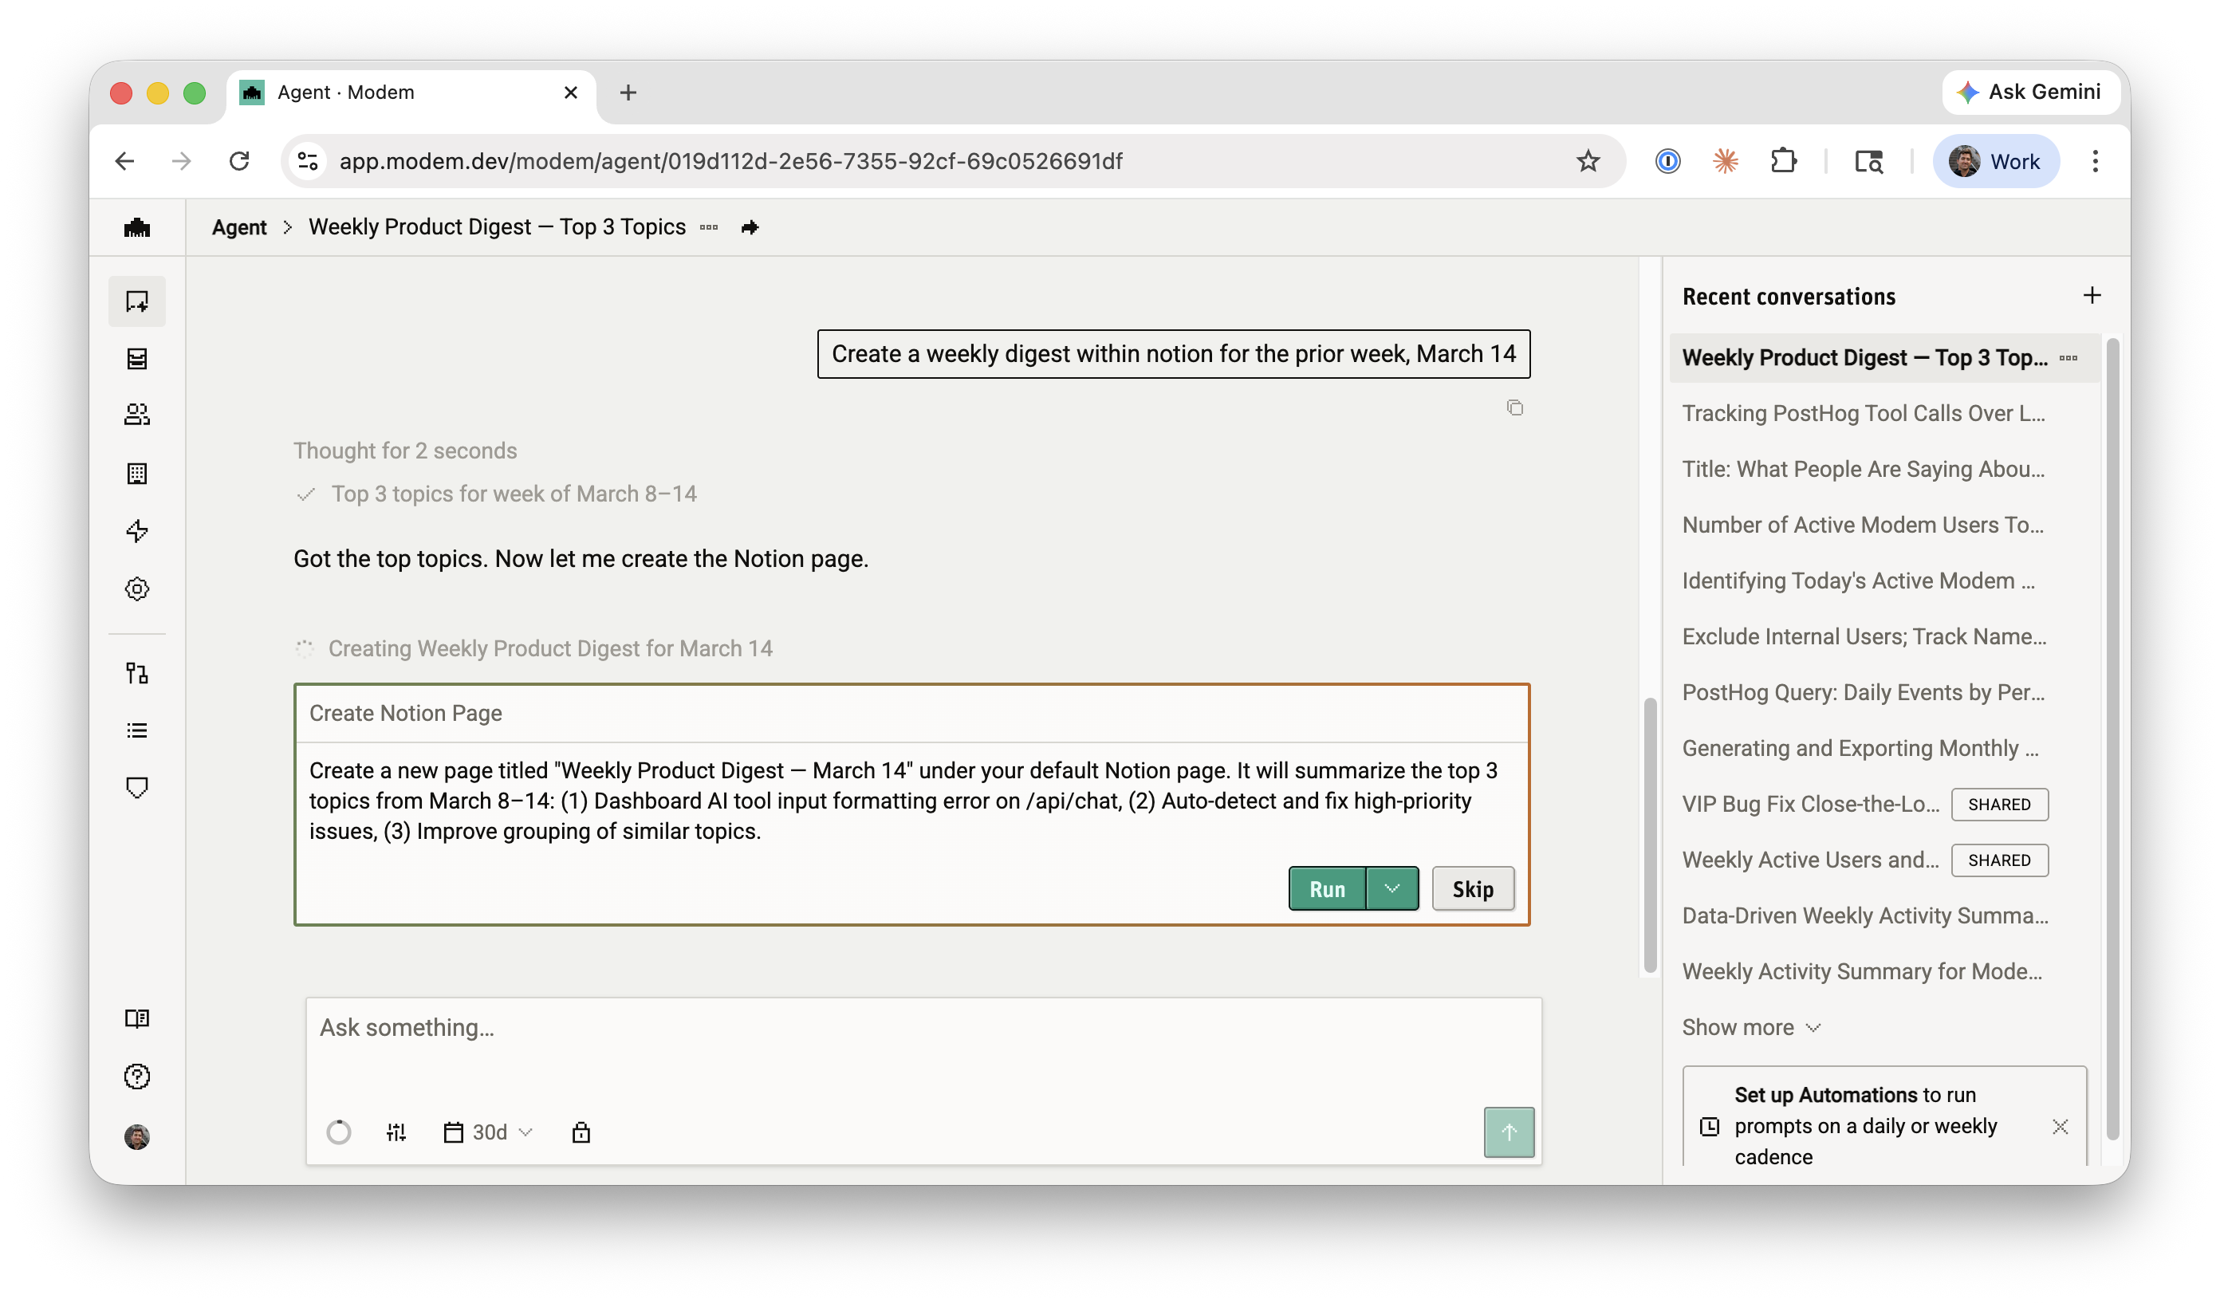Click the orange Claude extension icon

point(1725,161)
